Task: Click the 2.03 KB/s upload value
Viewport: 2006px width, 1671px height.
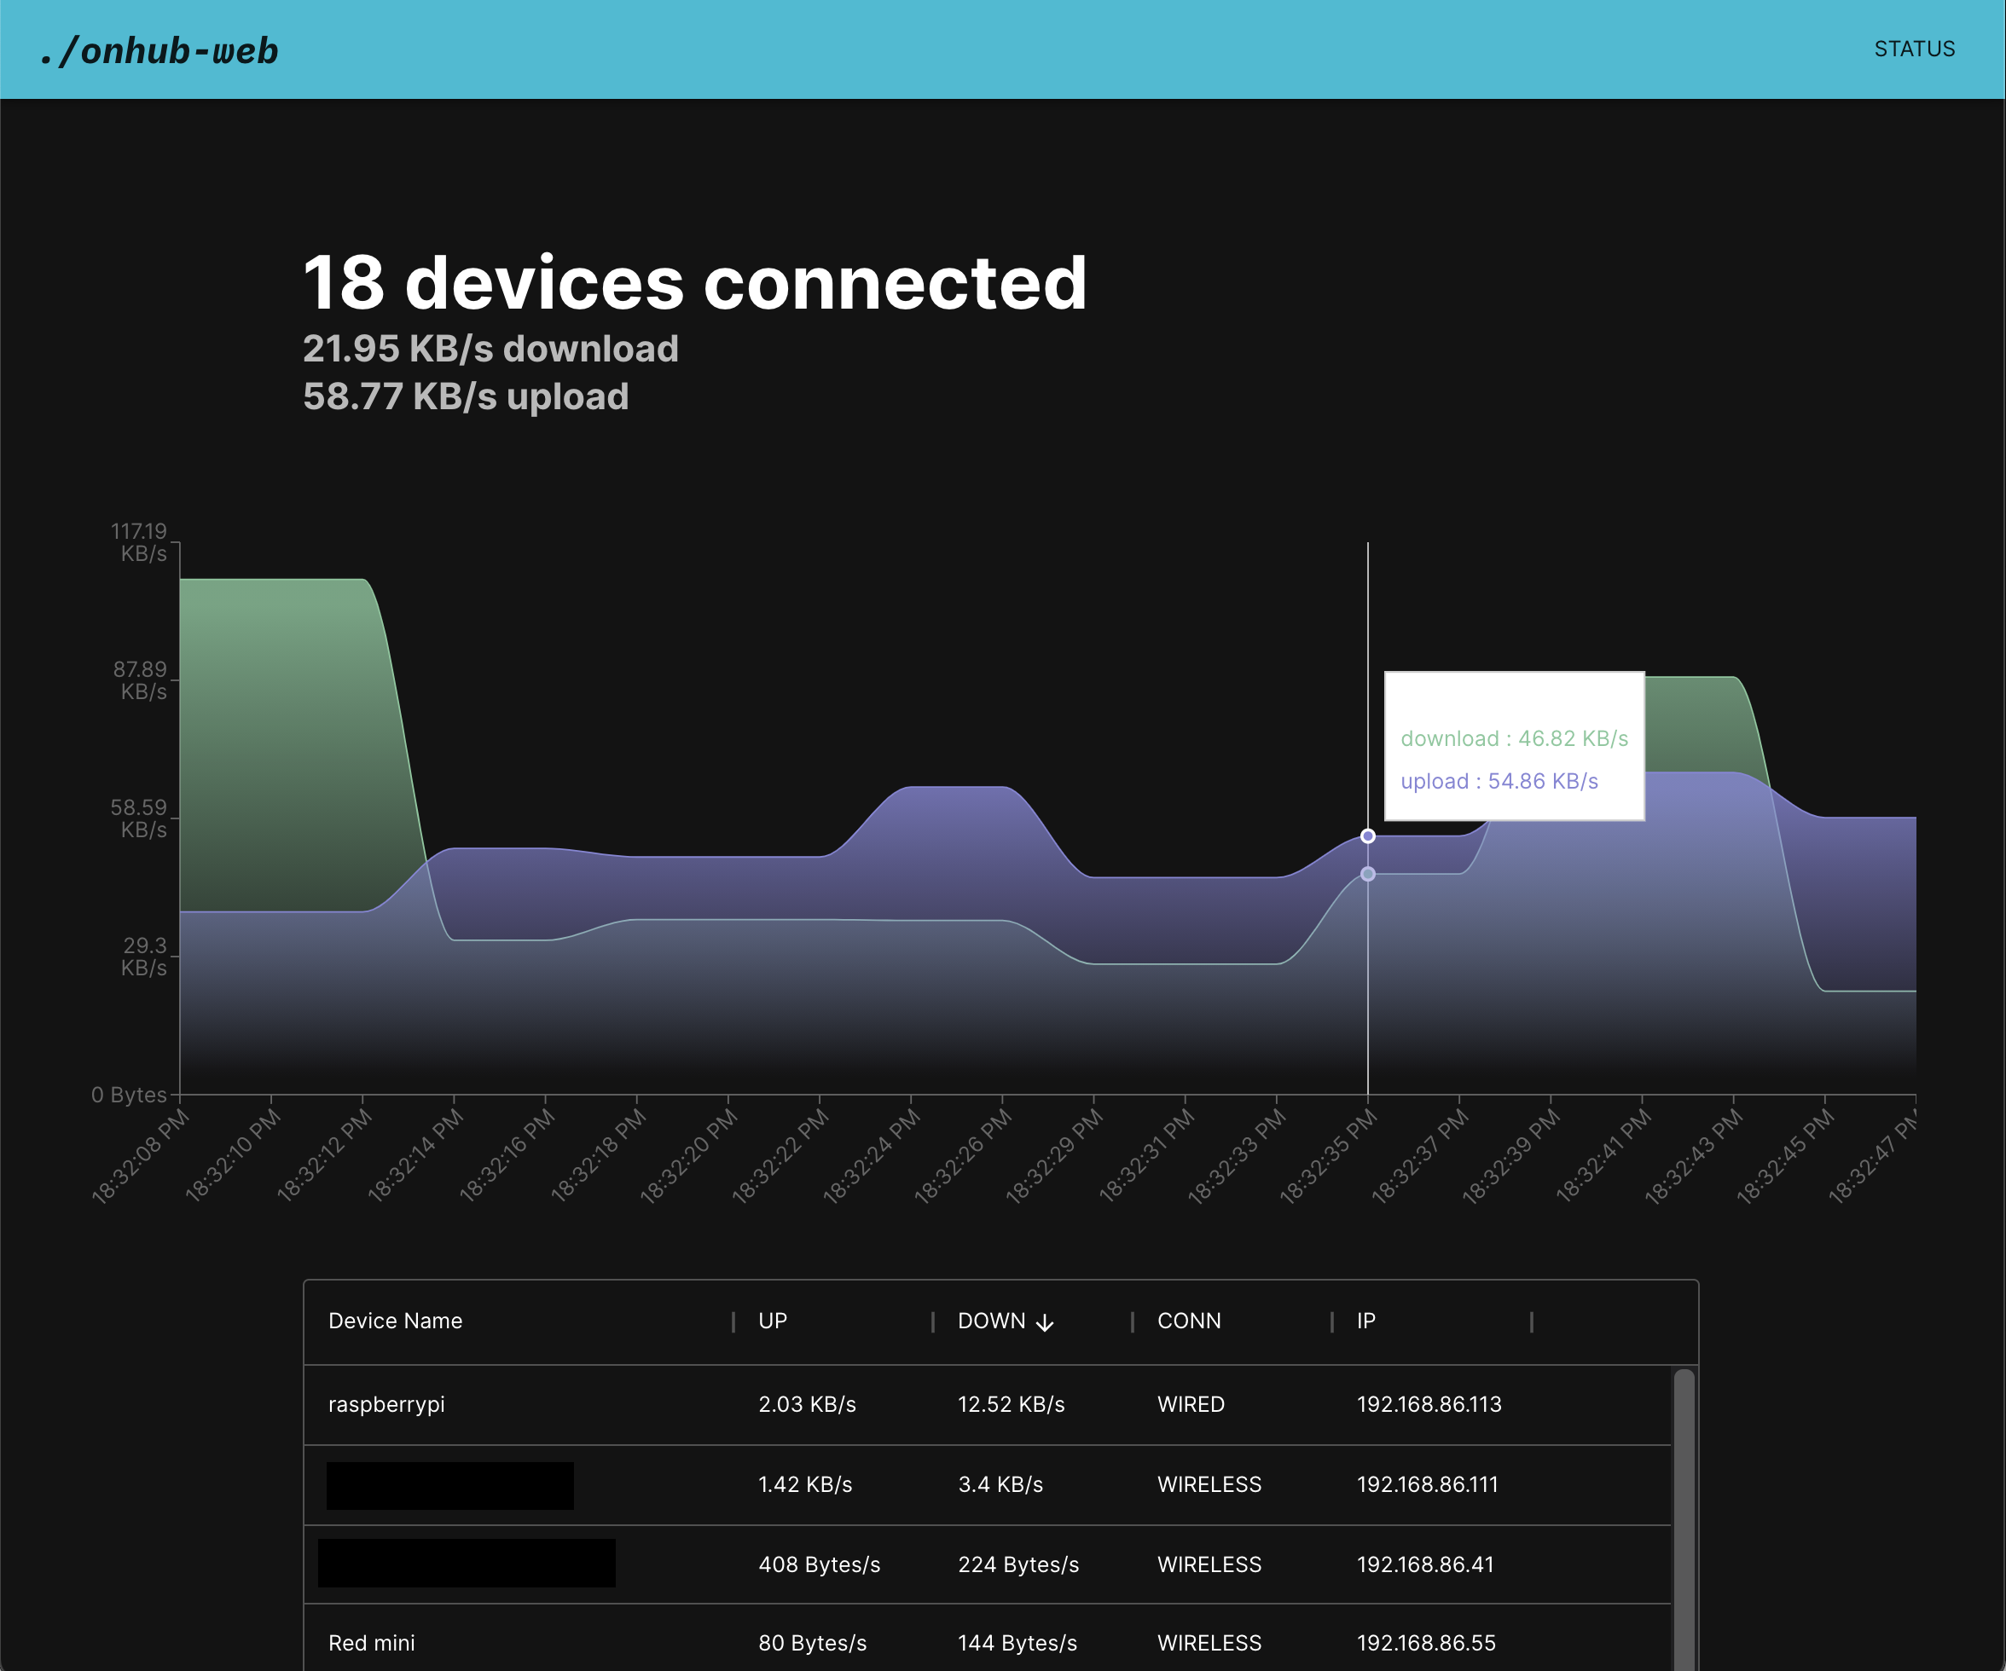Action: (x=807, y=1405)
